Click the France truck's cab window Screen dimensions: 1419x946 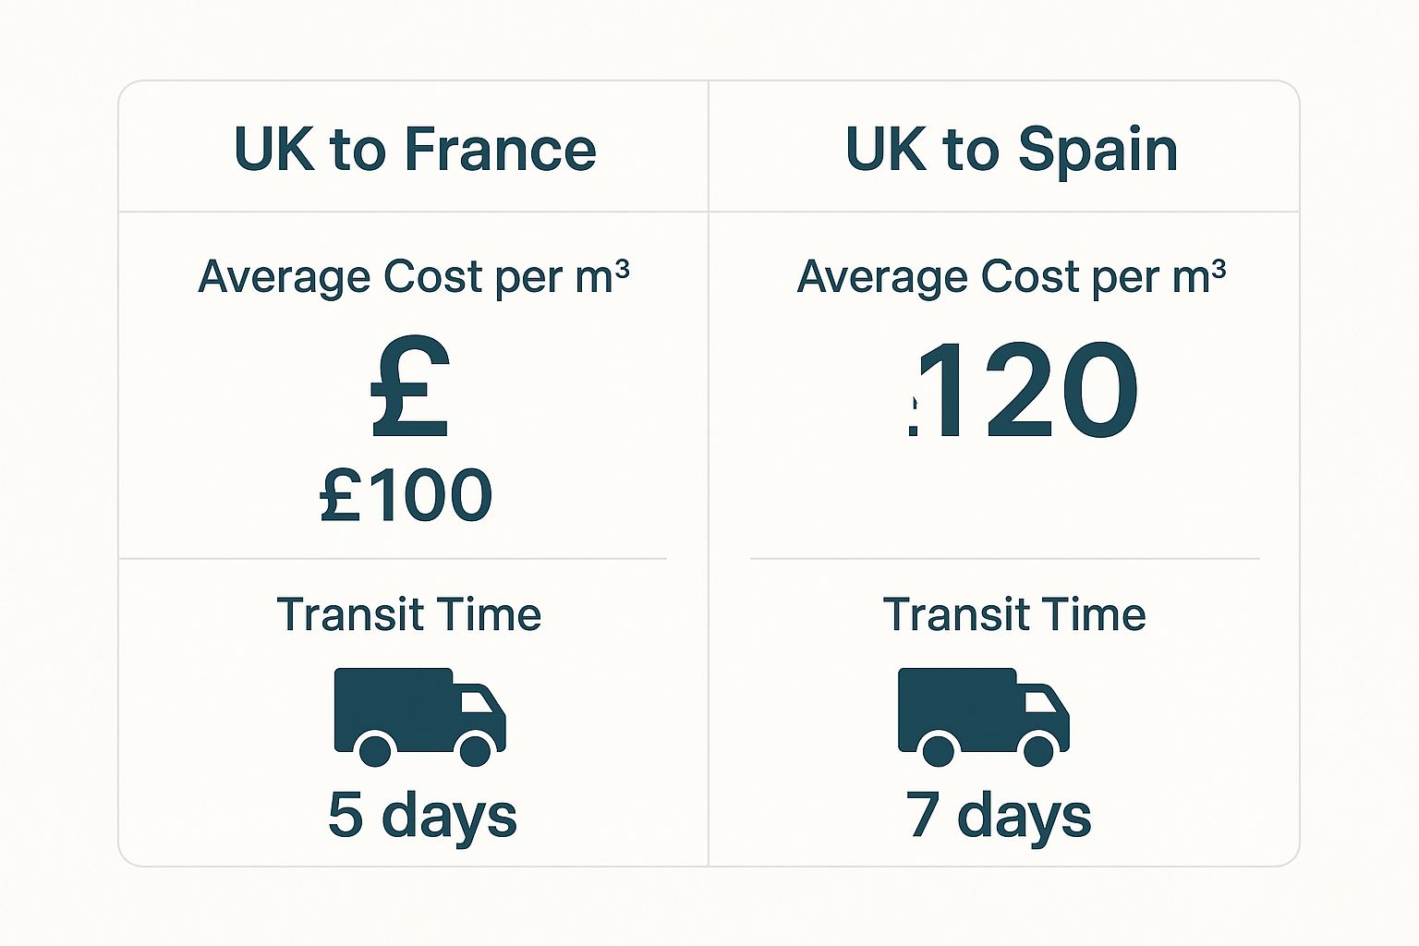click(477, 702)
